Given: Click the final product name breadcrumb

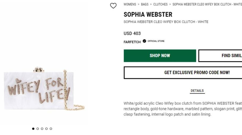Looking at the screenshot, I should [x=207, y=4].
